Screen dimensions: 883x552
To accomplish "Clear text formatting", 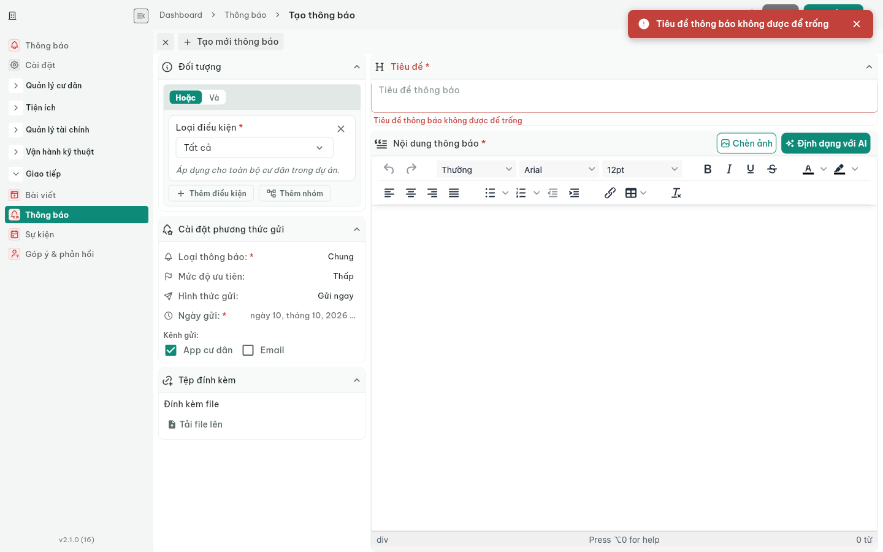I will point(676,193).
